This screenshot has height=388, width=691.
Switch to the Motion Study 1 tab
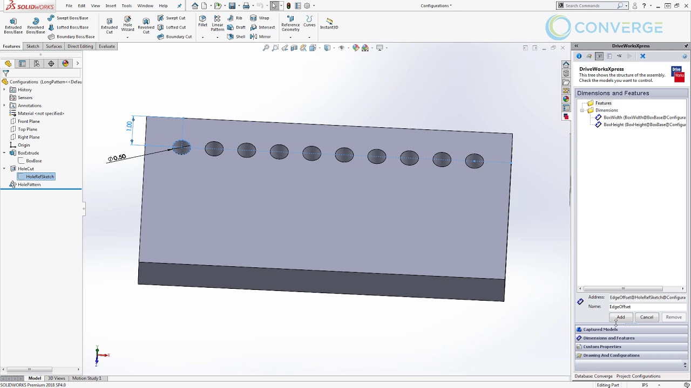pos(86,378)
